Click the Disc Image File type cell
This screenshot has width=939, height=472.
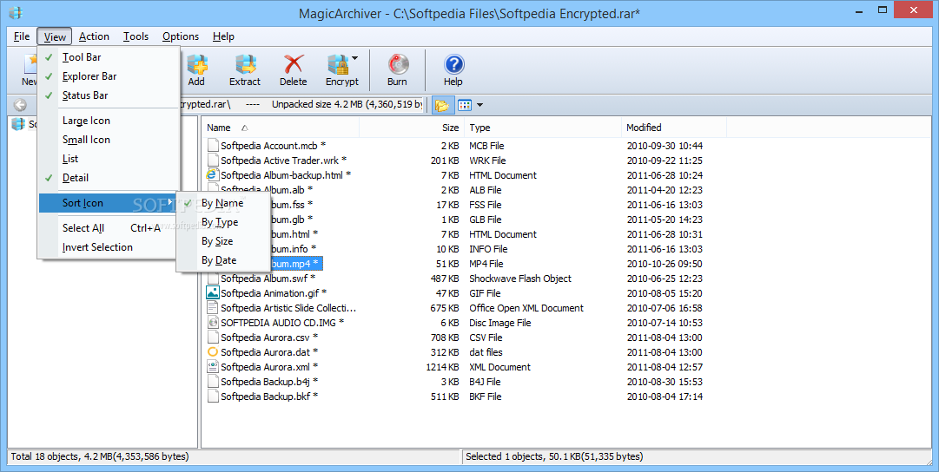(500, 323)
